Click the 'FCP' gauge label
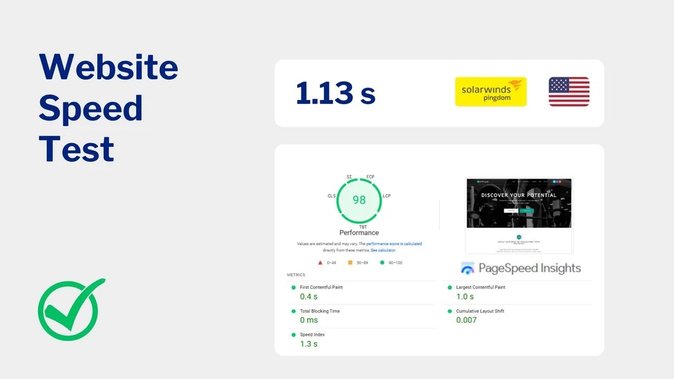The image size is (674, 379). tap(371, 177)
